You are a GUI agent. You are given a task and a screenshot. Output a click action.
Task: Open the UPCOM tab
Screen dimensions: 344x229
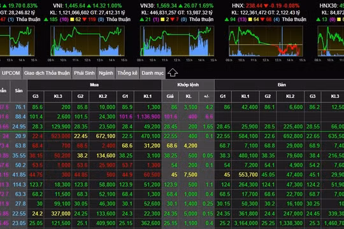(x=11, y=73)
